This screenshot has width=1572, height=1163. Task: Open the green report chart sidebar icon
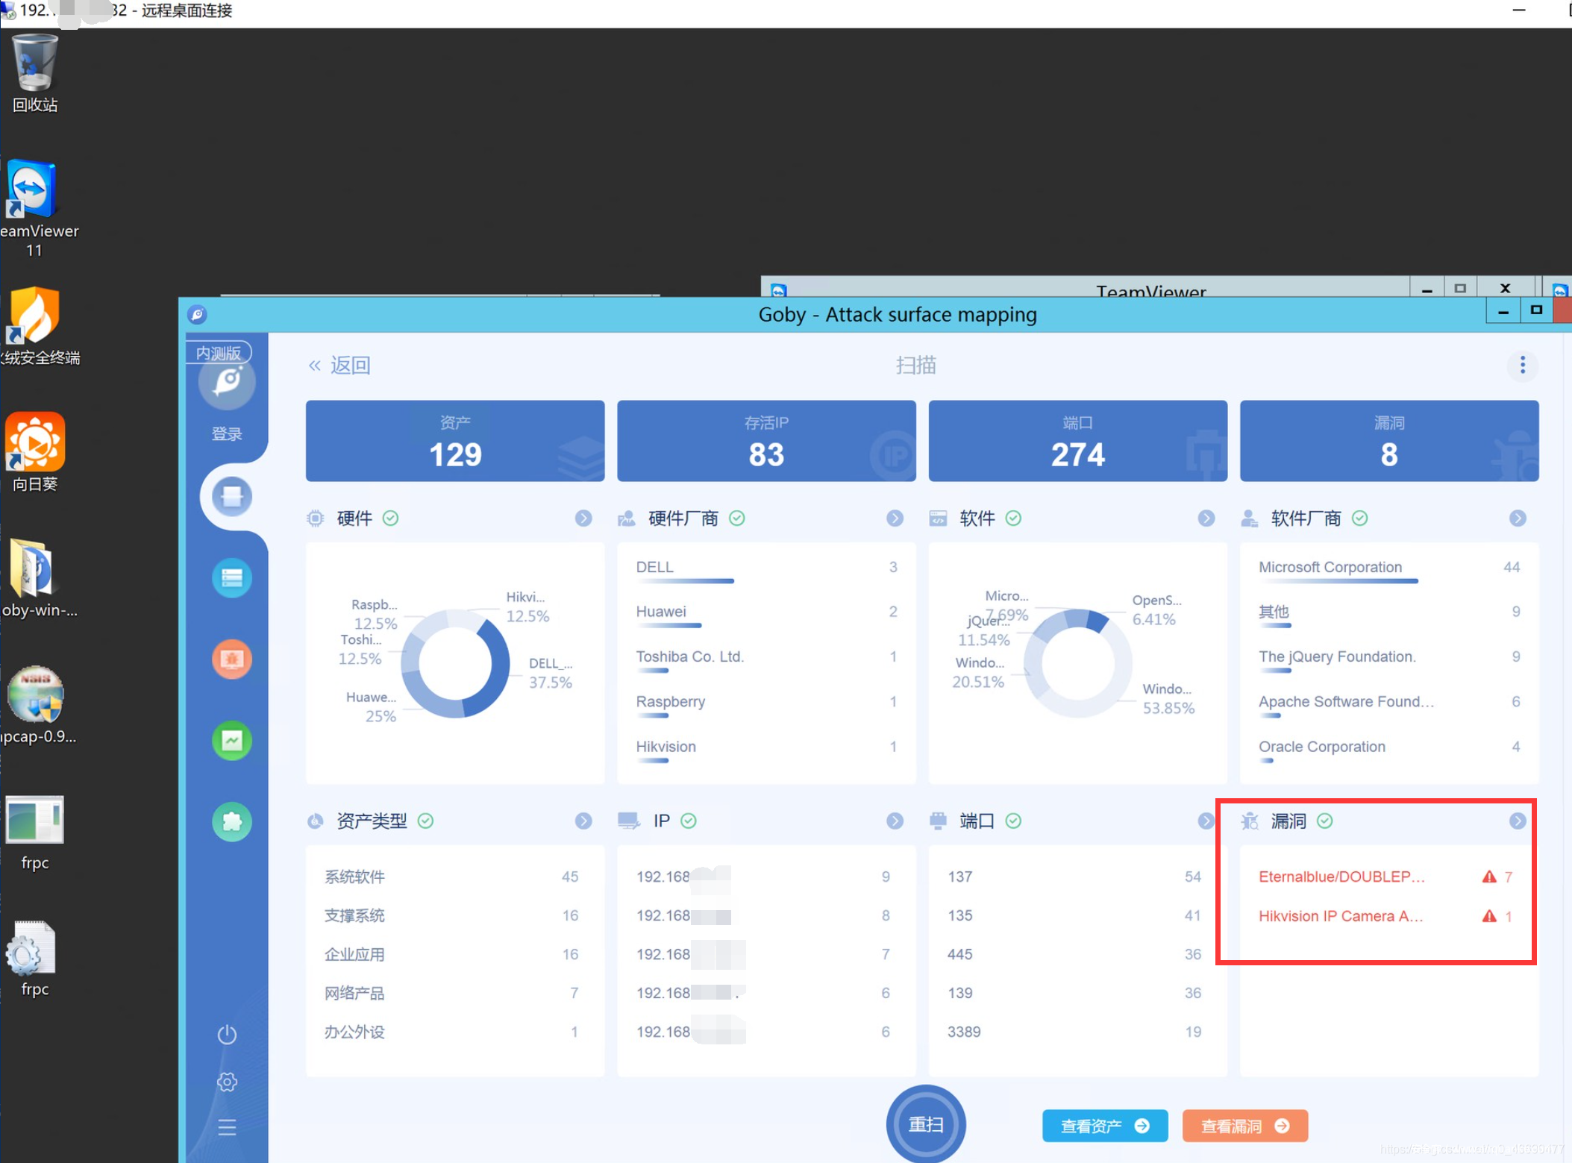[x=231, y=741]
